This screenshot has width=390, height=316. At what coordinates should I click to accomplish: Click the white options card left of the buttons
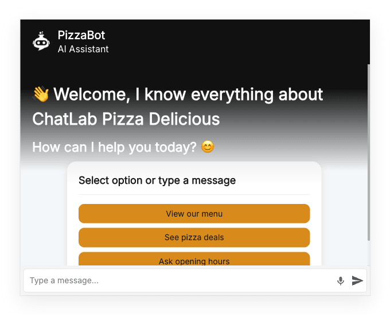73,230
